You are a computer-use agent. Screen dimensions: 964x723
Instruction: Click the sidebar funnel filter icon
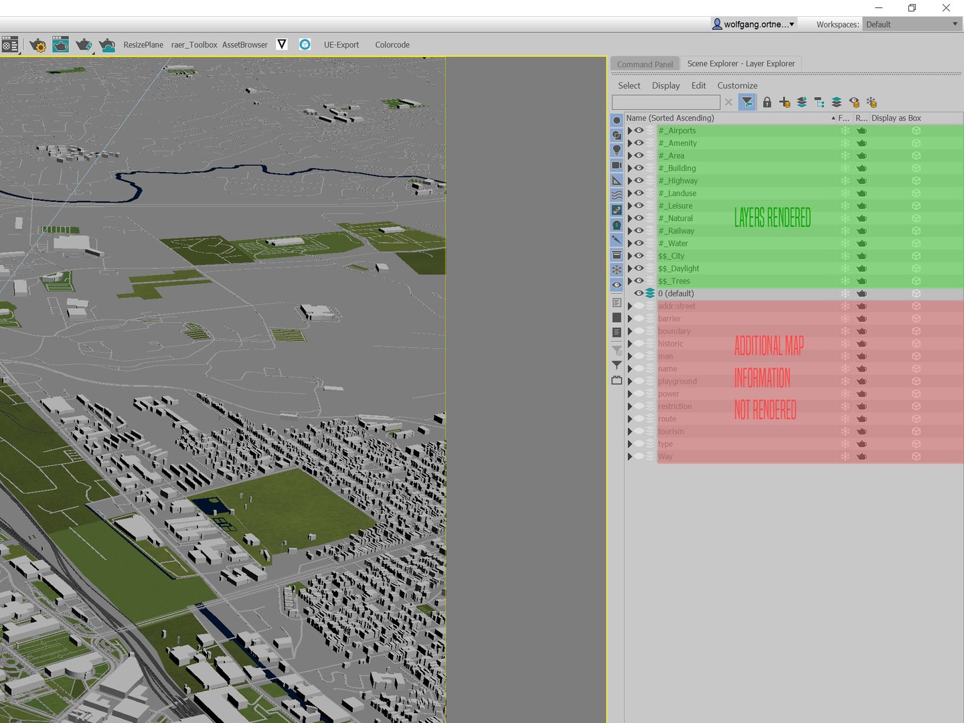[x=617, y=366]
